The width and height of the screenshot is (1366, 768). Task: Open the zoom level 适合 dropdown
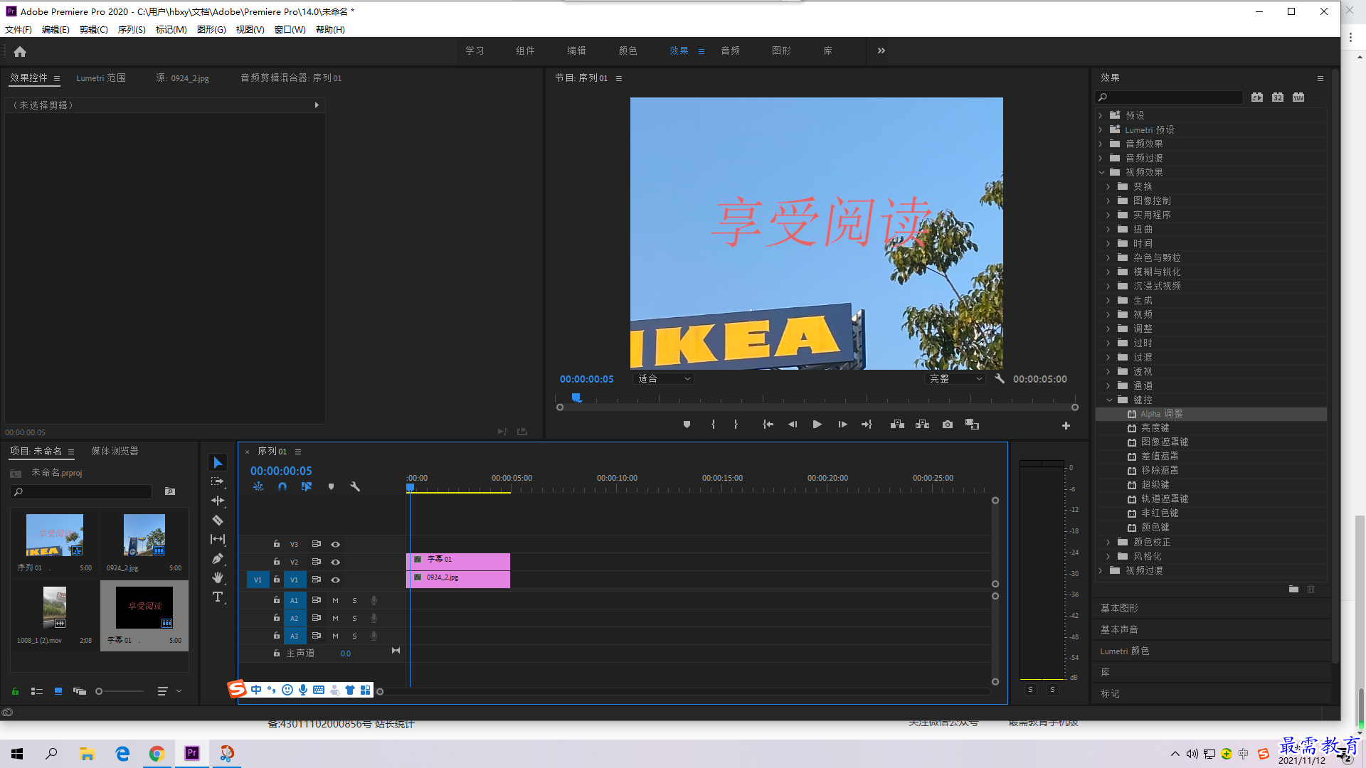(663, 379)
